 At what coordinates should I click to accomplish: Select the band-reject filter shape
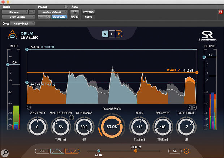72,151
